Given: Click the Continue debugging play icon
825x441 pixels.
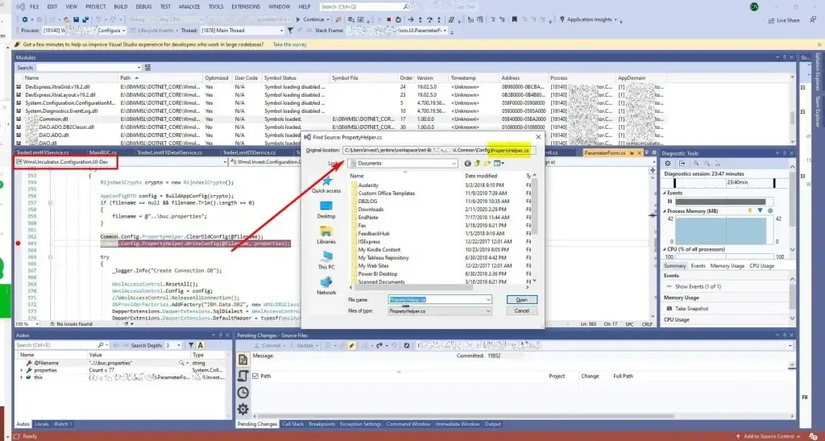Looking at the screenshot, I should (298, 19).
